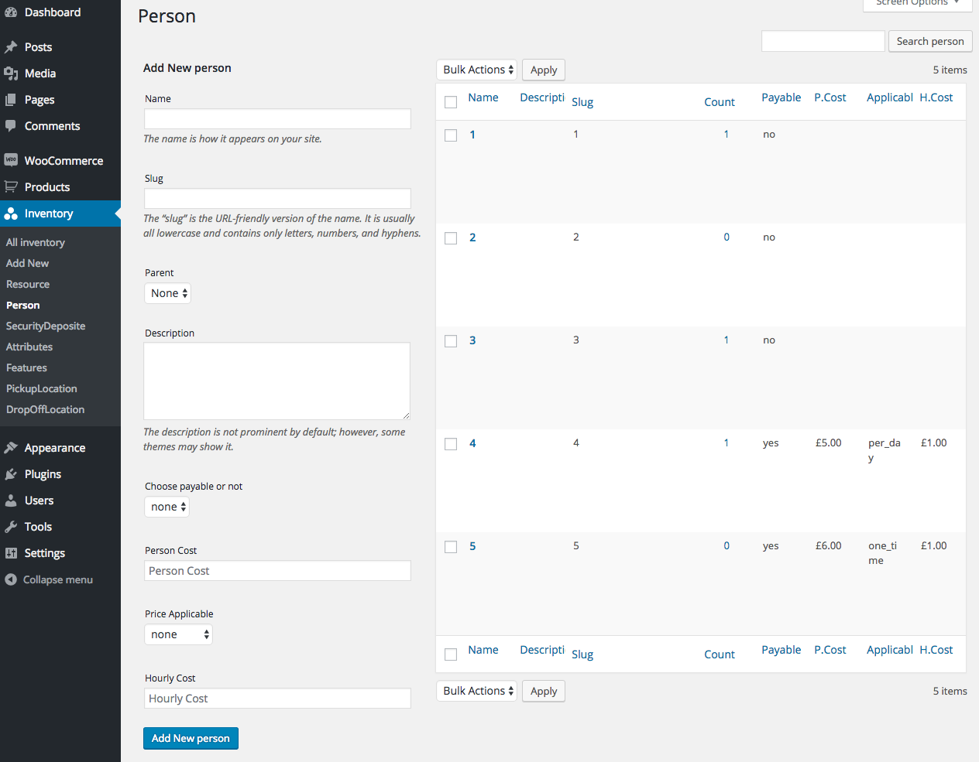Open count link for person 1
979x762 pixels.
pyautogui.click(x=726, y=134)
